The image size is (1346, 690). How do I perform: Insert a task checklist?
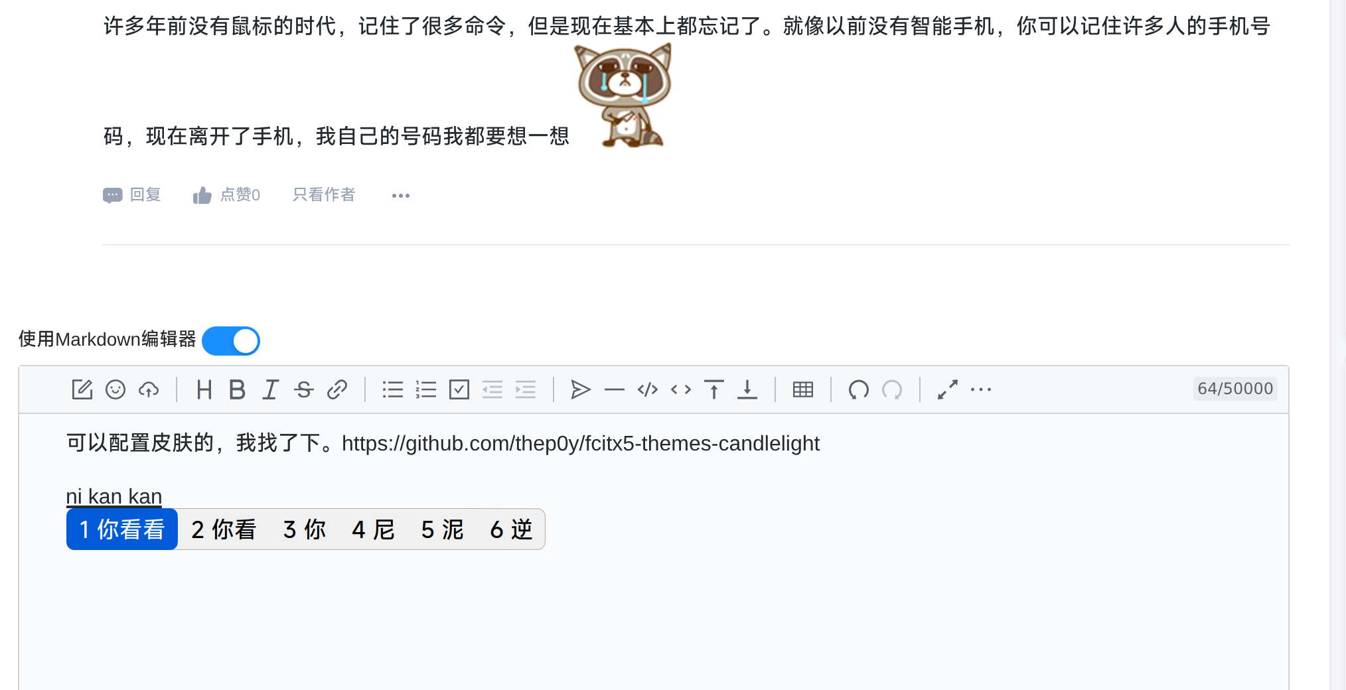(459, 389)
